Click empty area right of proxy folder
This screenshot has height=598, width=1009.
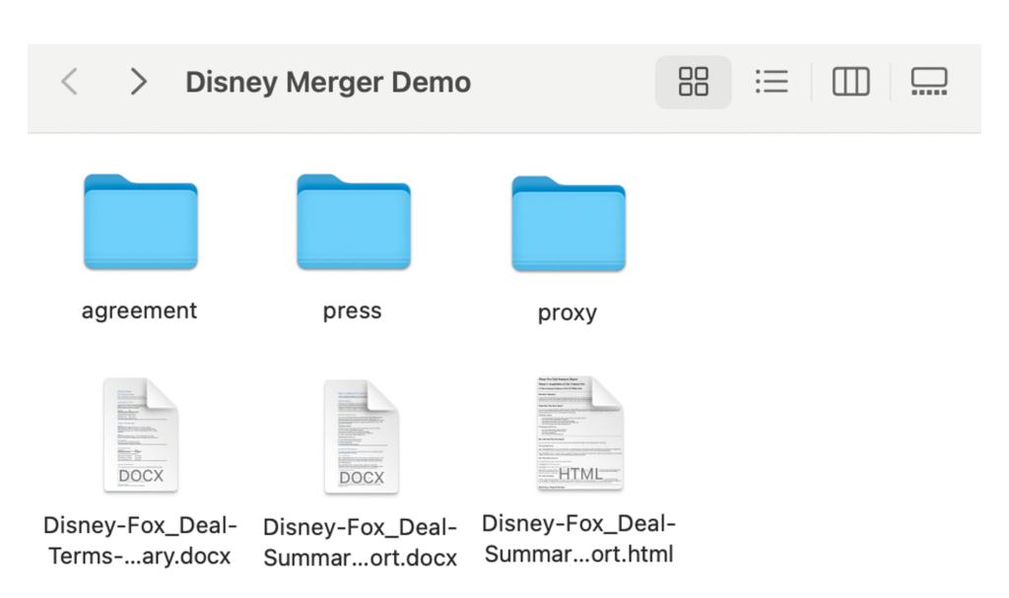808,236
